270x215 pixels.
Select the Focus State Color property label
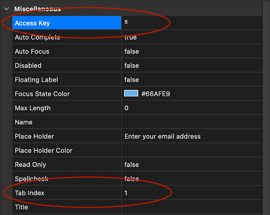pyautogui.click(x=42, y=94)
